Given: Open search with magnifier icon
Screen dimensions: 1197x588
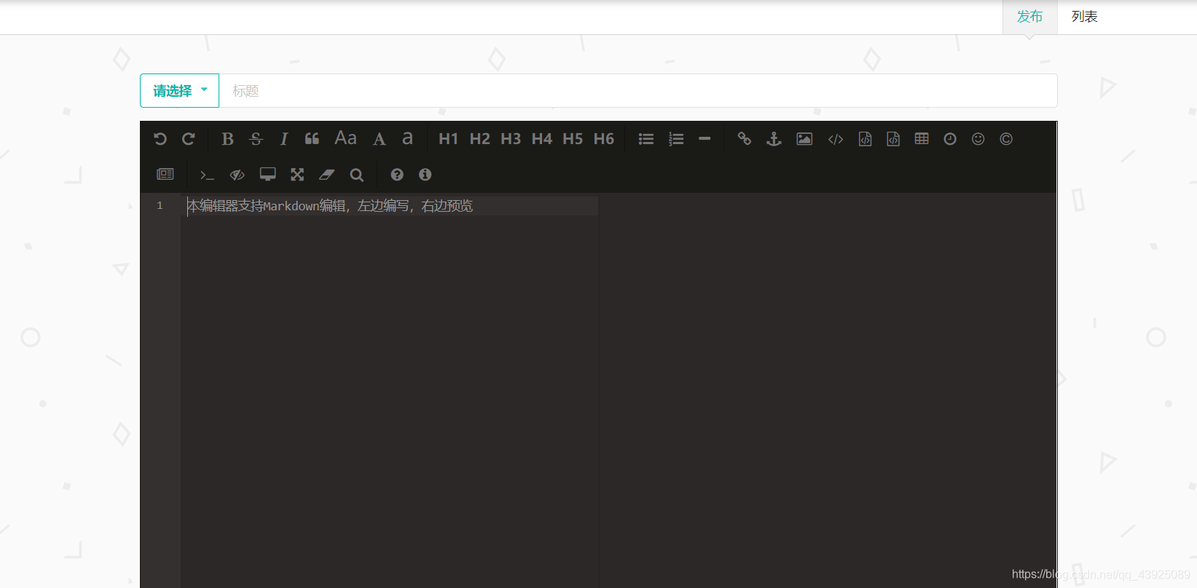Looking at the screenshot, I should point(356,175).
